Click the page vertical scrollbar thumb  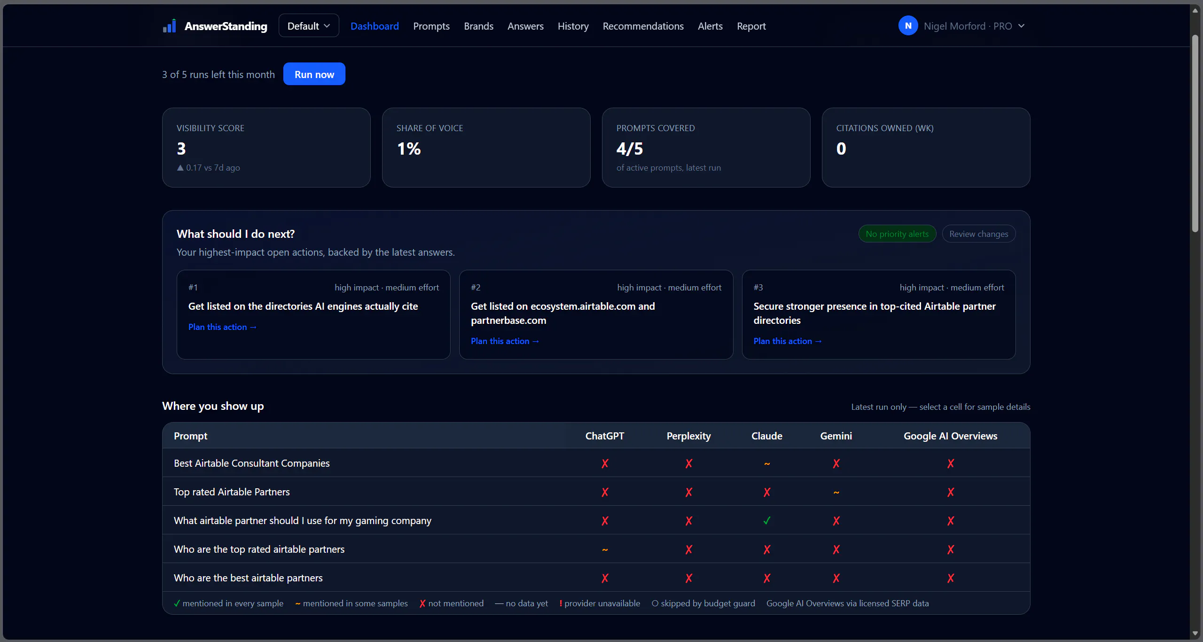(1195, 133)
